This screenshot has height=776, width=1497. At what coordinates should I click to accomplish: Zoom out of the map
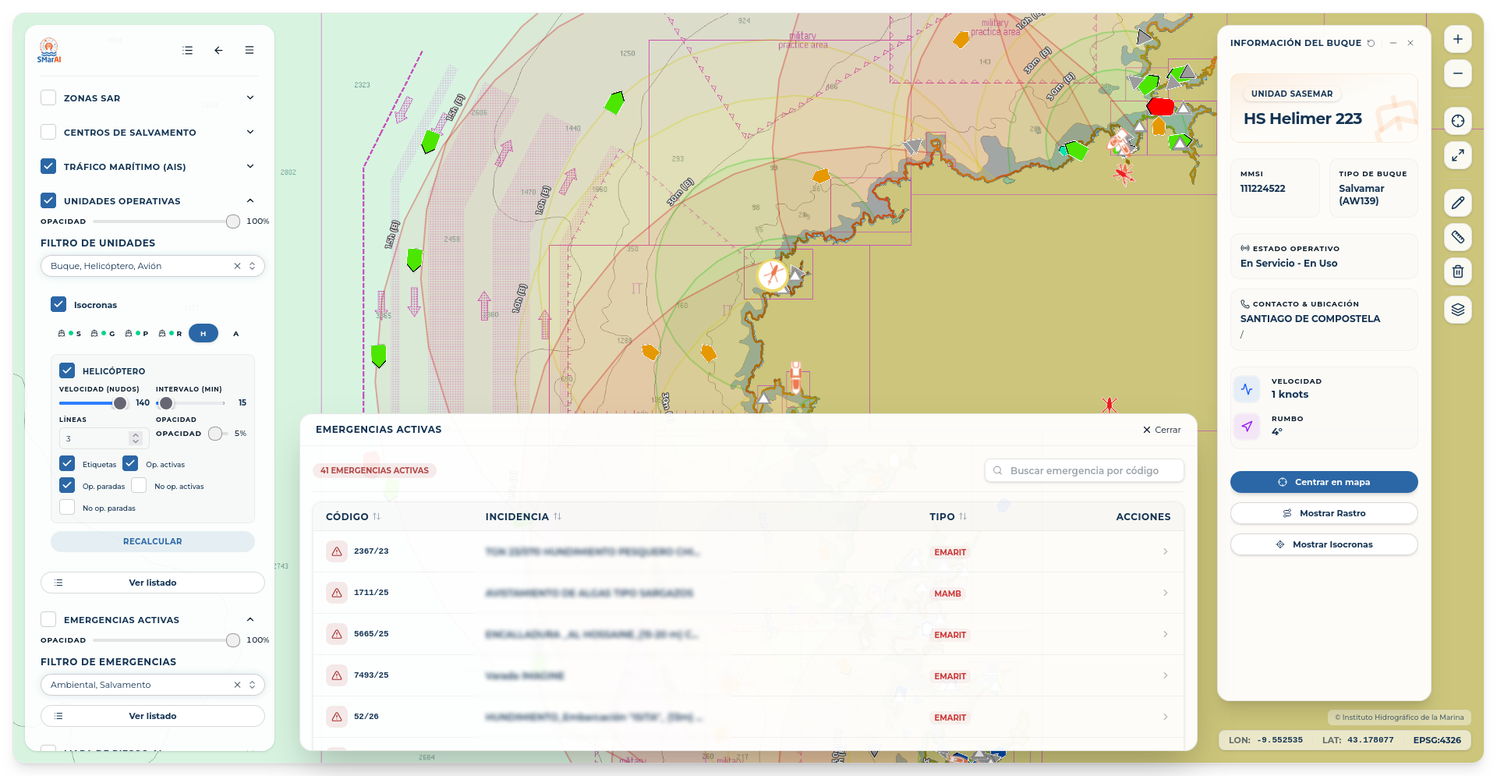1457,73
